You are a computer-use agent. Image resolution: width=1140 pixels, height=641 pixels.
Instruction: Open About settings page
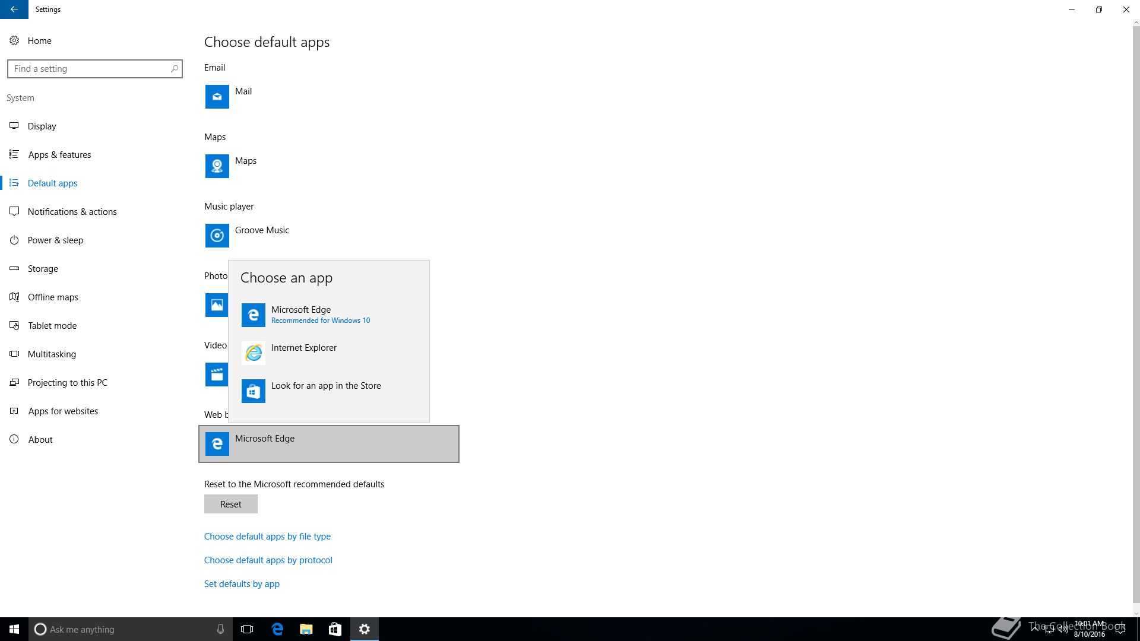point(95,439)
